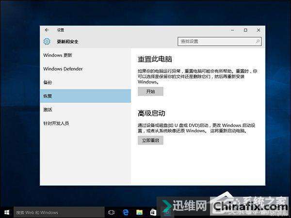The width and height of the screenshot is (291, 218).
Task: Click the 高级启动 heading
Action: coord(151,113)
